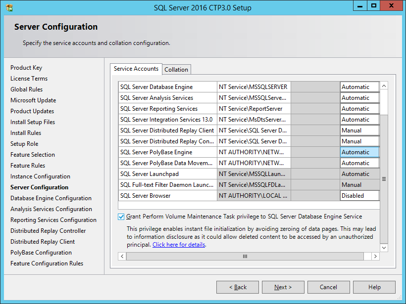
Task: Open startup type dropdown for SQL Server PolyBase Engine
Action: coord(359,152)
